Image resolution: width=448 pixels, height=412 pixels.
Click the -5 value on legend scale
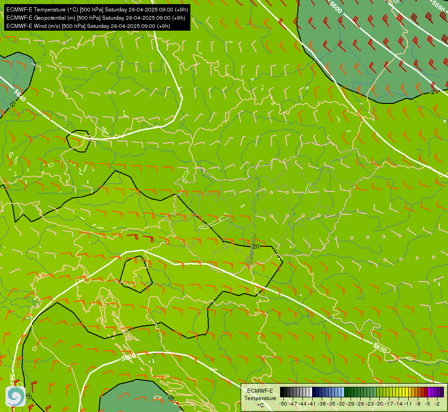427,404
